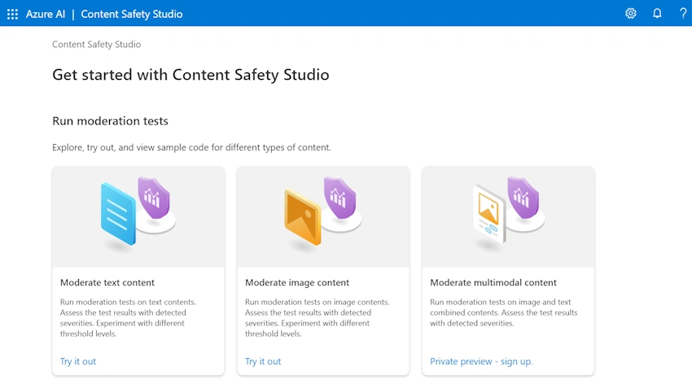Click Try it out under image content
The image size is (692, 384).
[263, 361]
